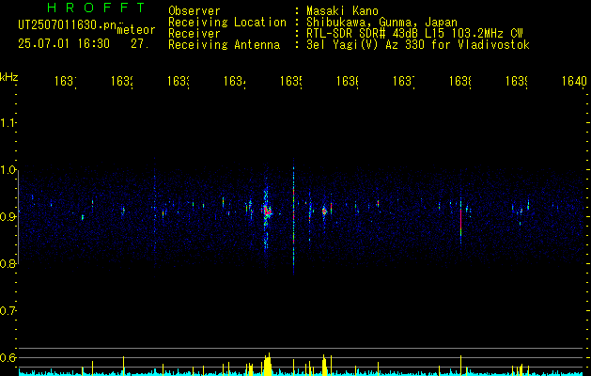The height and width of the screenshot is (376, 591).
Task: Click observer name Masaki Kano
Action: pos(342,11)
